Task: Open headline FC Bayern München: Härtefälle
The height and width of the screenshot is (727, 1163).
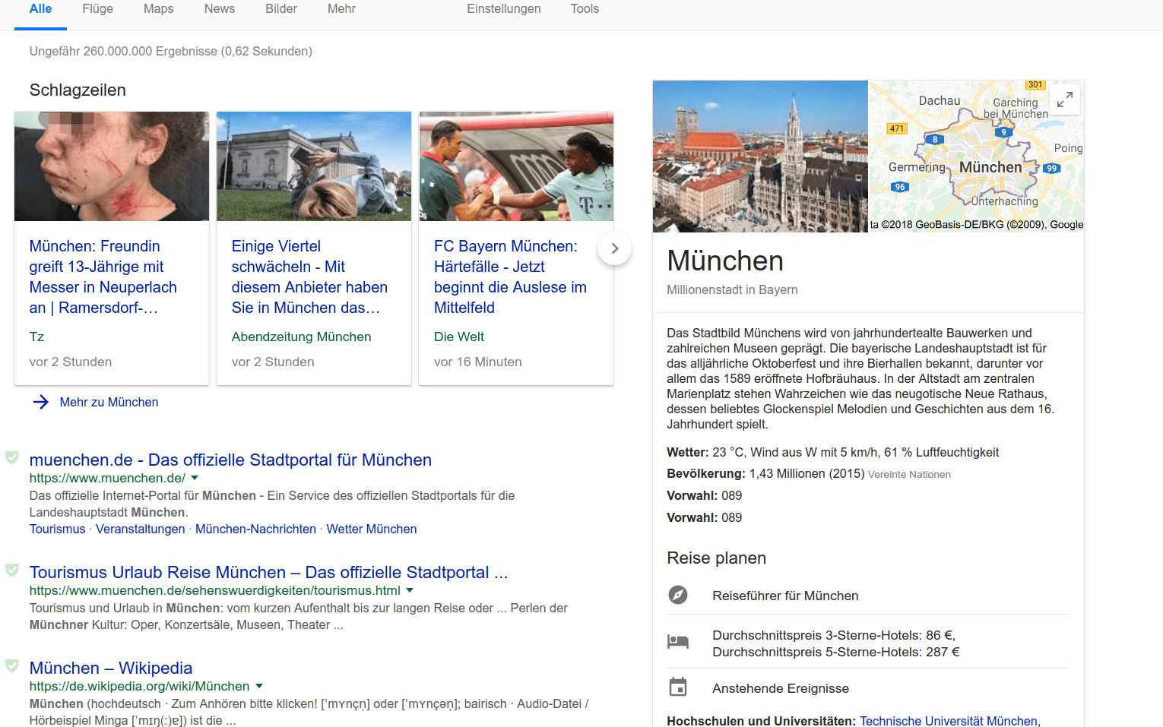Action: 510,277
